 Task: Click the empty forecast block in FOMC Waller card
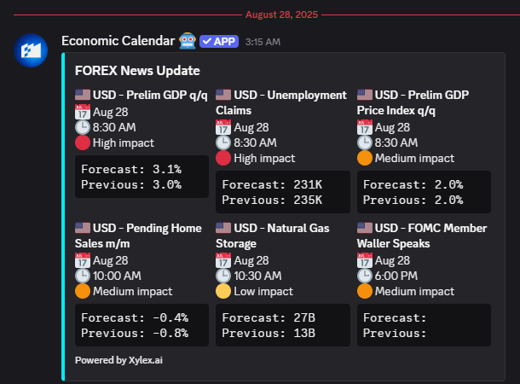pos(425,325)
